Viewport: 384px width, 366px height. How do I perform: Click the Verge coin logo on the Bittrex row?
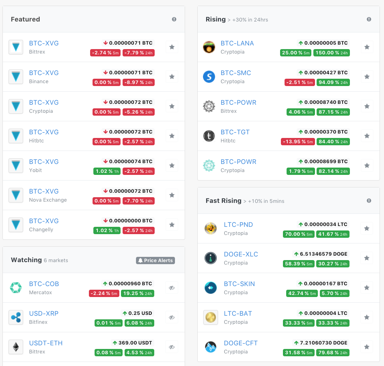pyautogui.click(x=16, y=47)
